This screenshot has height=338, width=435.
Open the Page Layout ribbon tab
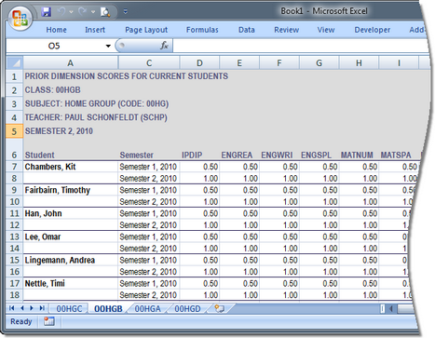146,30
